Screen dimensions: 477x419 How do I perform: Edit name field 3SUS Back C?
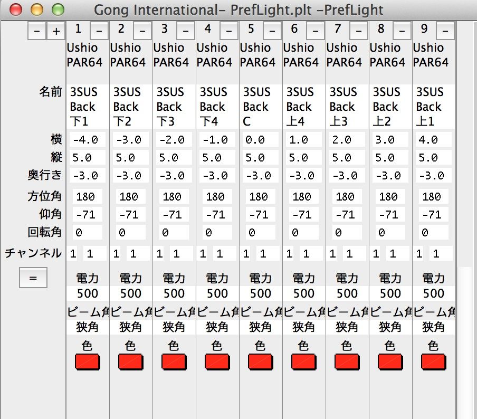pyautogui.click(x=261, y=107)
